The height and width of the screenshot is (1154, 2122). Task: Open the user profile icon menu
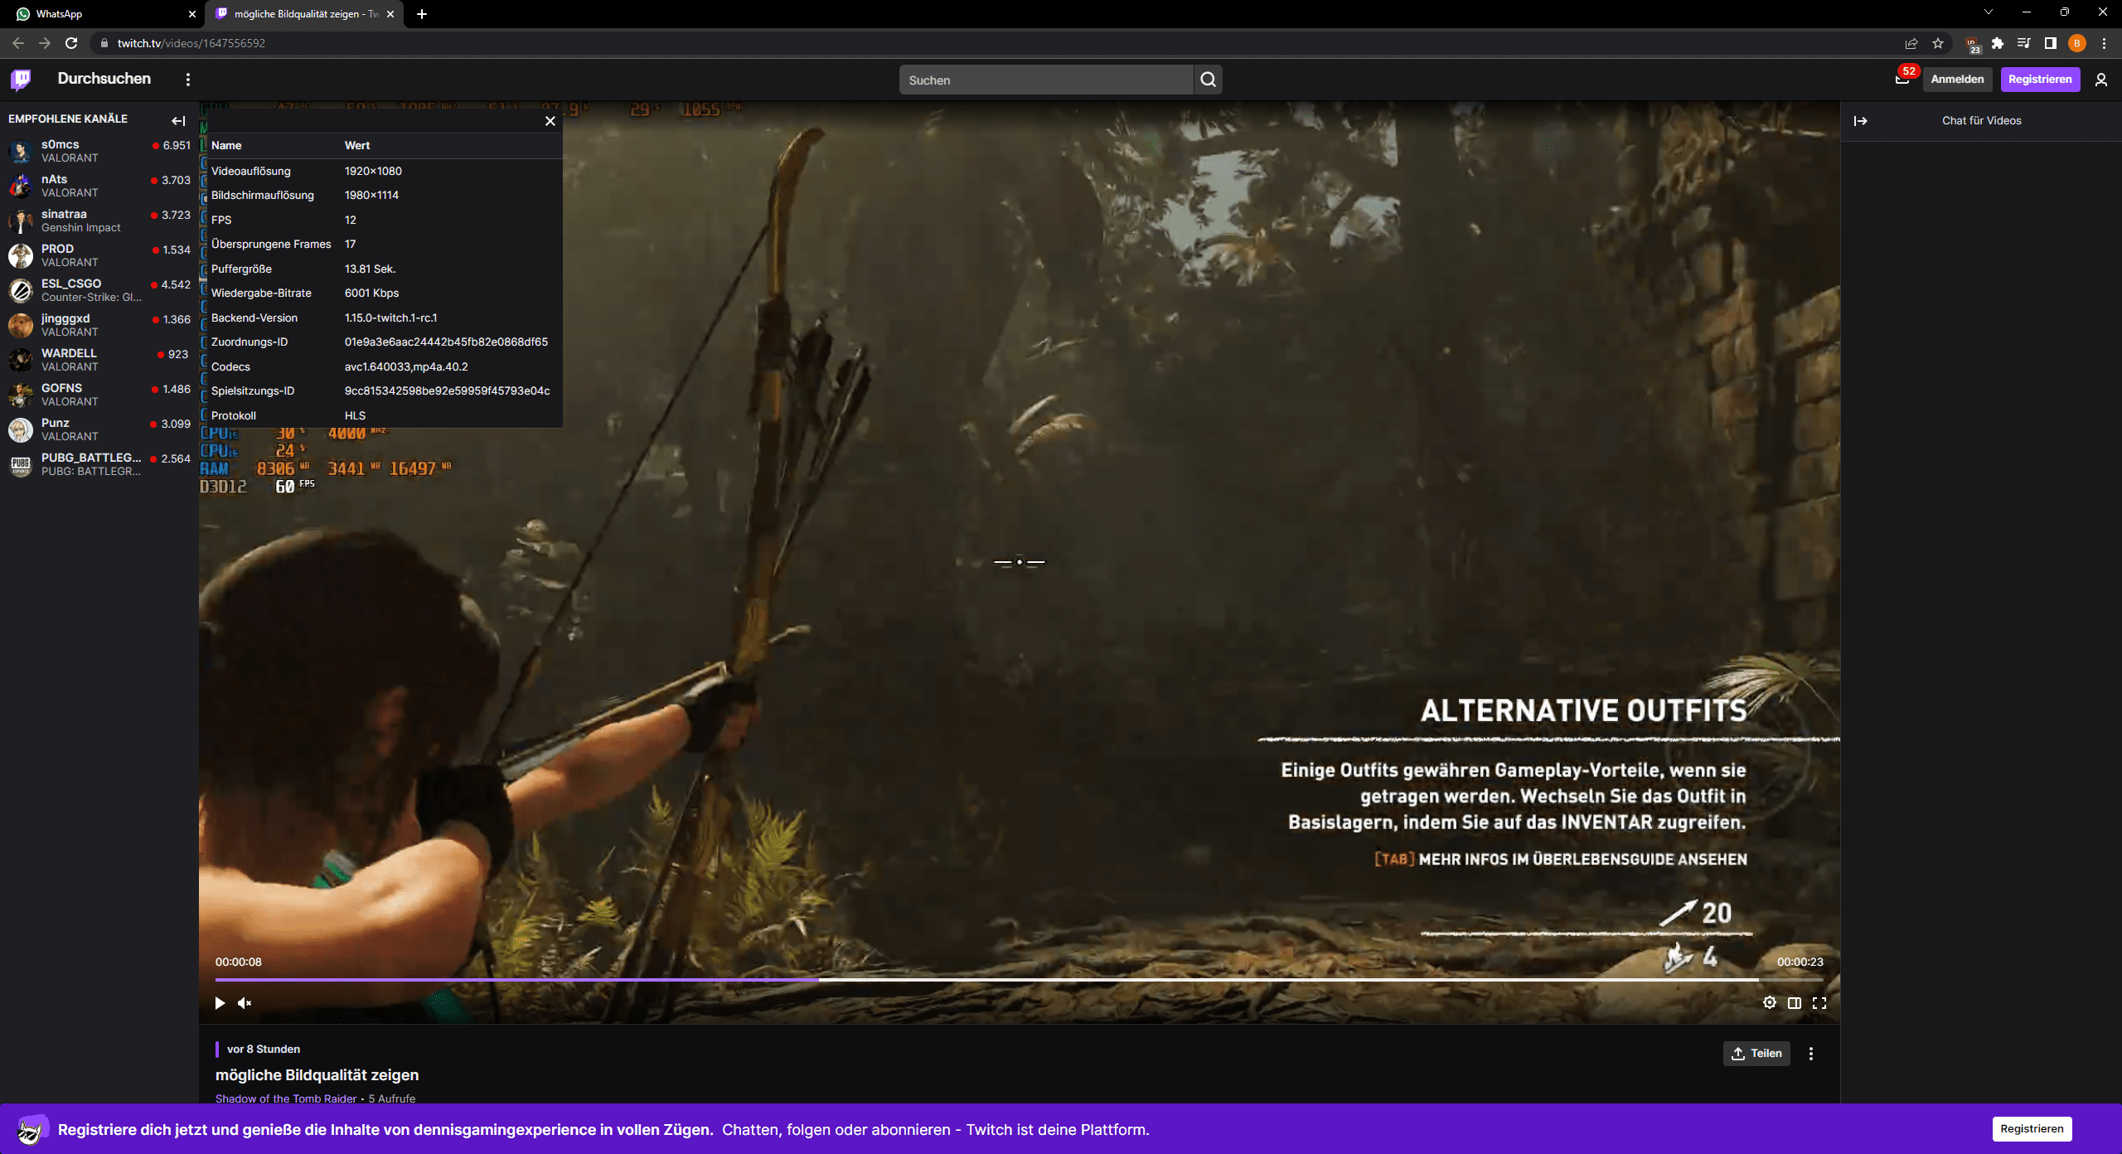tap(2101, 80)
